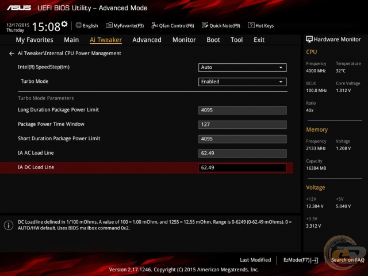This screenshot has width=368, height=276.
Task: Click the EzMode exit arrow icon
Action: (315, 260)
